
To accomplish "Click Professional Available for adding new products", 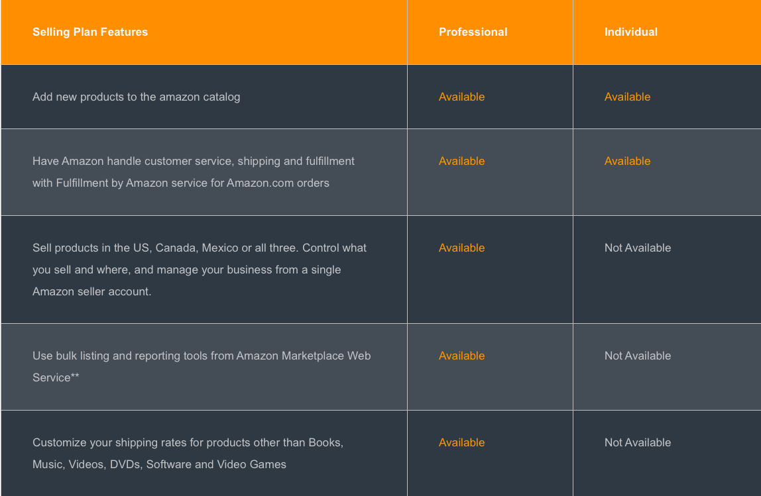I will [461, 97].
